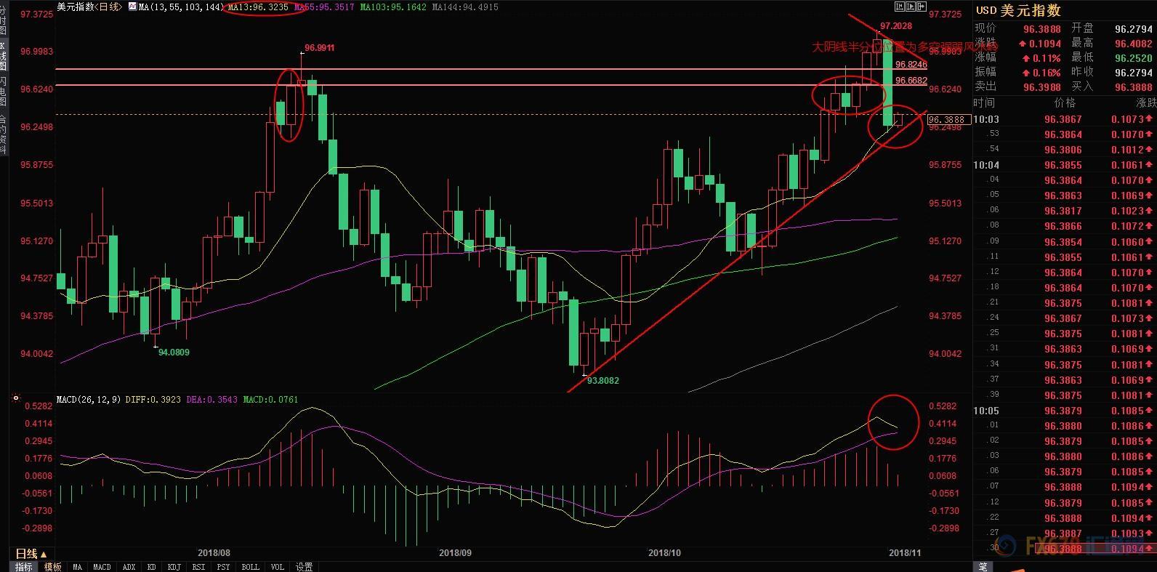The height and width of the screenshot is (572, 1157).
Task: Click the DEA:0.3543 value
Action: click(x=211, y=399)
